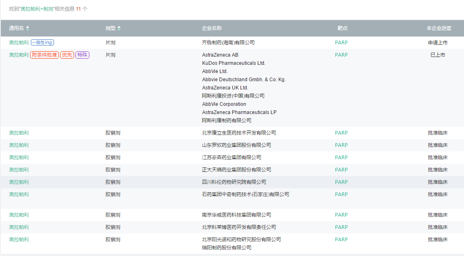Open 奥拉帕利 link for 北京康立生医药技术开发有限公司
Screen dimensions: 464x256
tap(19, 133)
